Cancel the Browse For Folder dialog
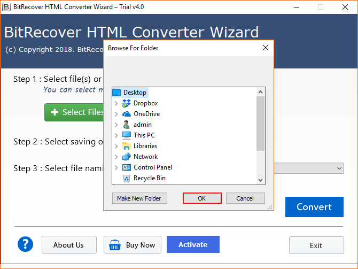 click(245, 198)
